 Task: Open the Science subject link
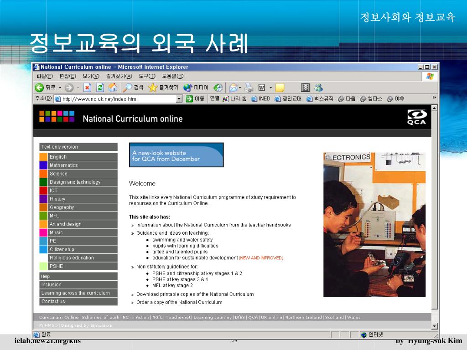(x=78, y=174)
